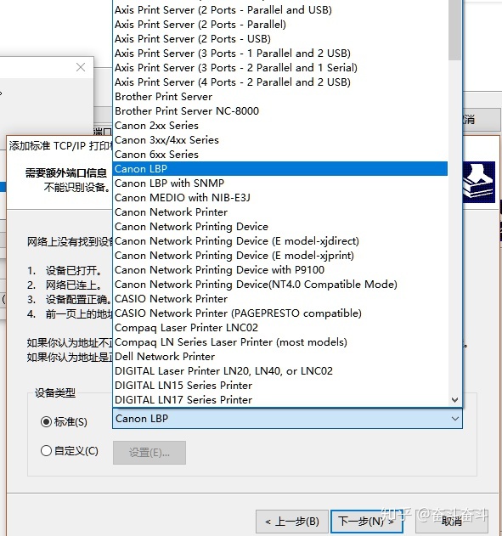502x536 pixels.
Task: Collapse the Canon LBP device type combo box
Action: pos(287,419)
